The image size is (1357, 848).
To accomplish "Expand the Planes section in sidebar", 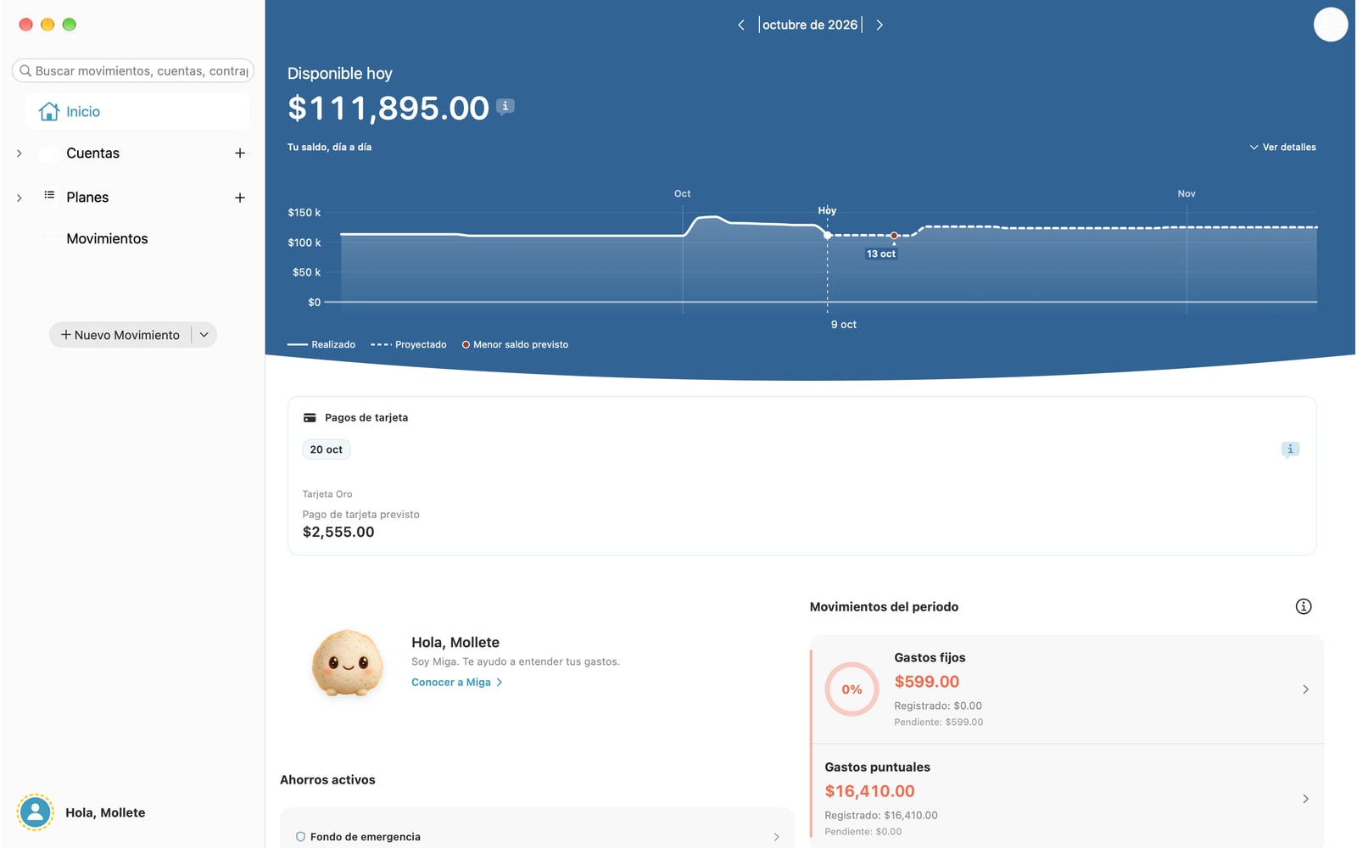I will (20, 198).
